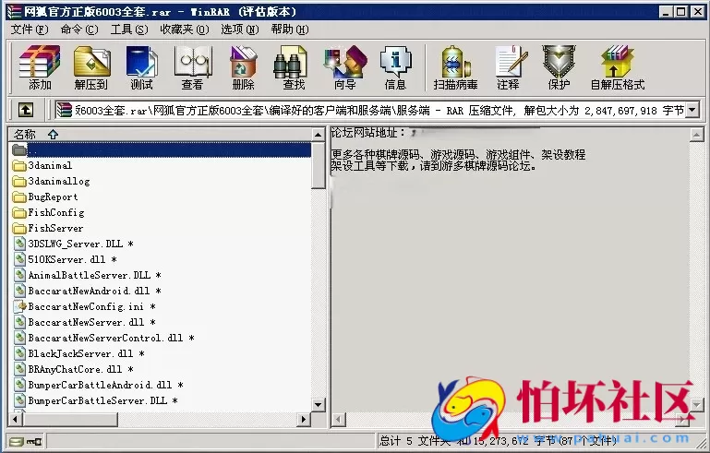This screenshot has width=710, height=453.
Task: Open the File (文件) menu
Action: (x=30, y=30)
